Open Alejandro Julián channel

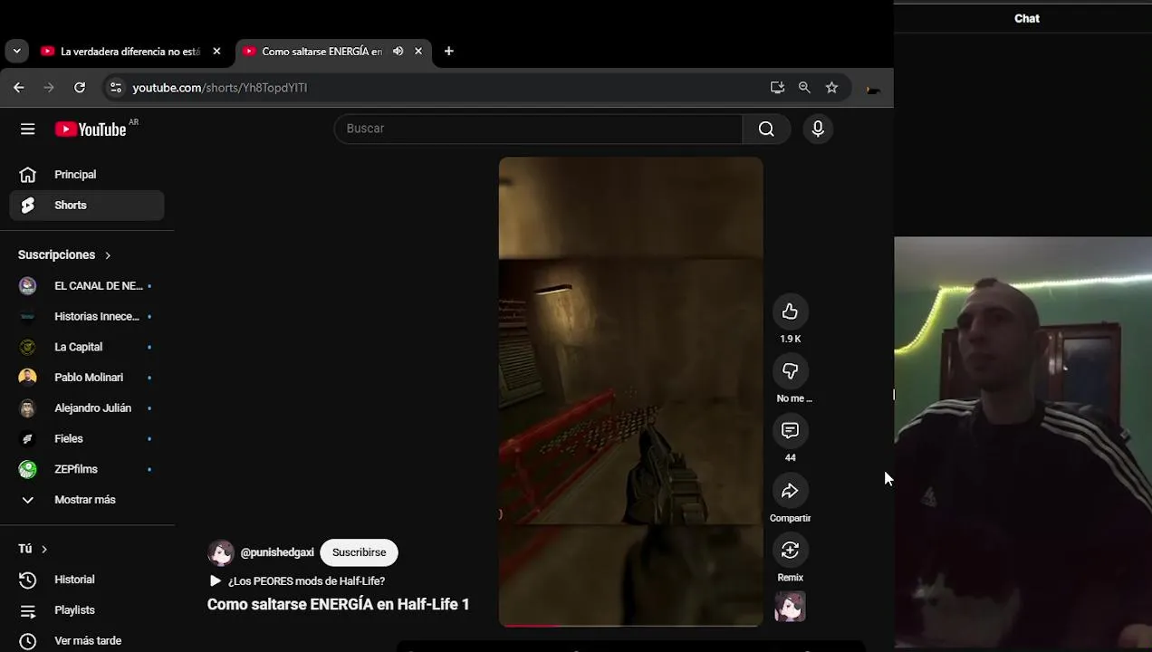tap(87, 408)
